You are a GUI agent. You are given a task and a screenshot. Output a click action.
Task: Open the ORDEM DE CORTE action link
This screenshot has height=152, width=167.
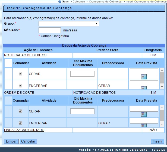click(19, 93)
